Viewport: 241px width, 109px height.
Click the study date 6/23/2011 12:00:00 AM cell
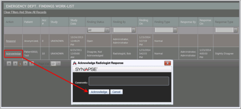[x=77, y=54]
